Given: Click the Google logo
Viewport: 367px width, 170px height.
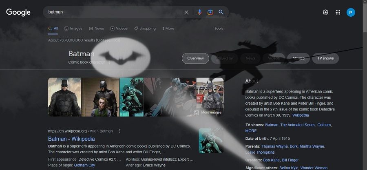Looking at the screenshot, I should (18, 12).
